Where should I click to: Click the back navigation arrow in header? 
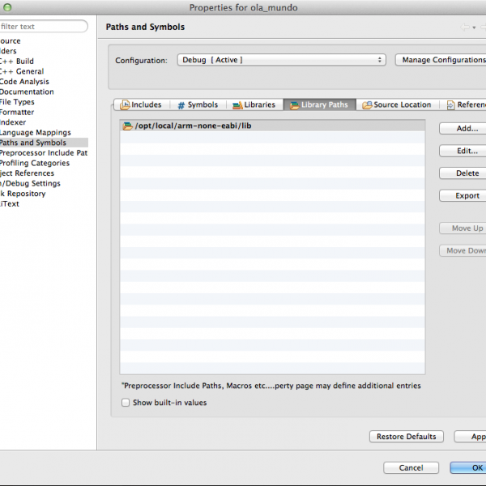[465, 28]
